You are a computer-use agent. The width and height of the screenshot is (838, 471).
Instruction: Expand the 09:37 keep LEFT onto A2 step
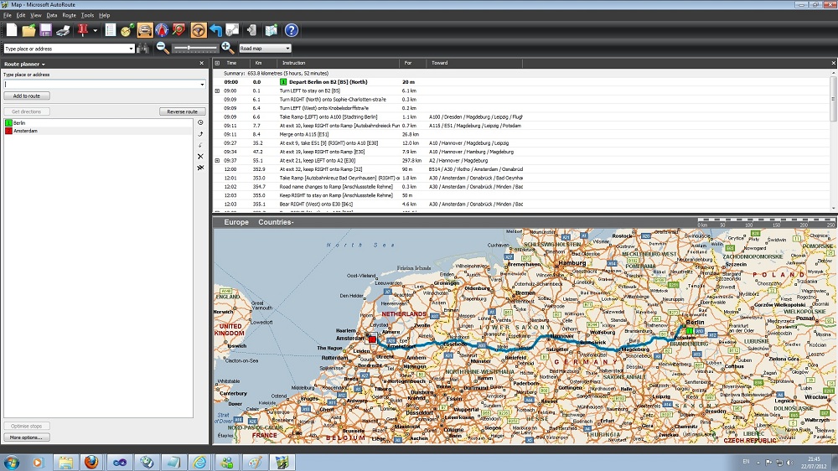(x=218, y=160)
